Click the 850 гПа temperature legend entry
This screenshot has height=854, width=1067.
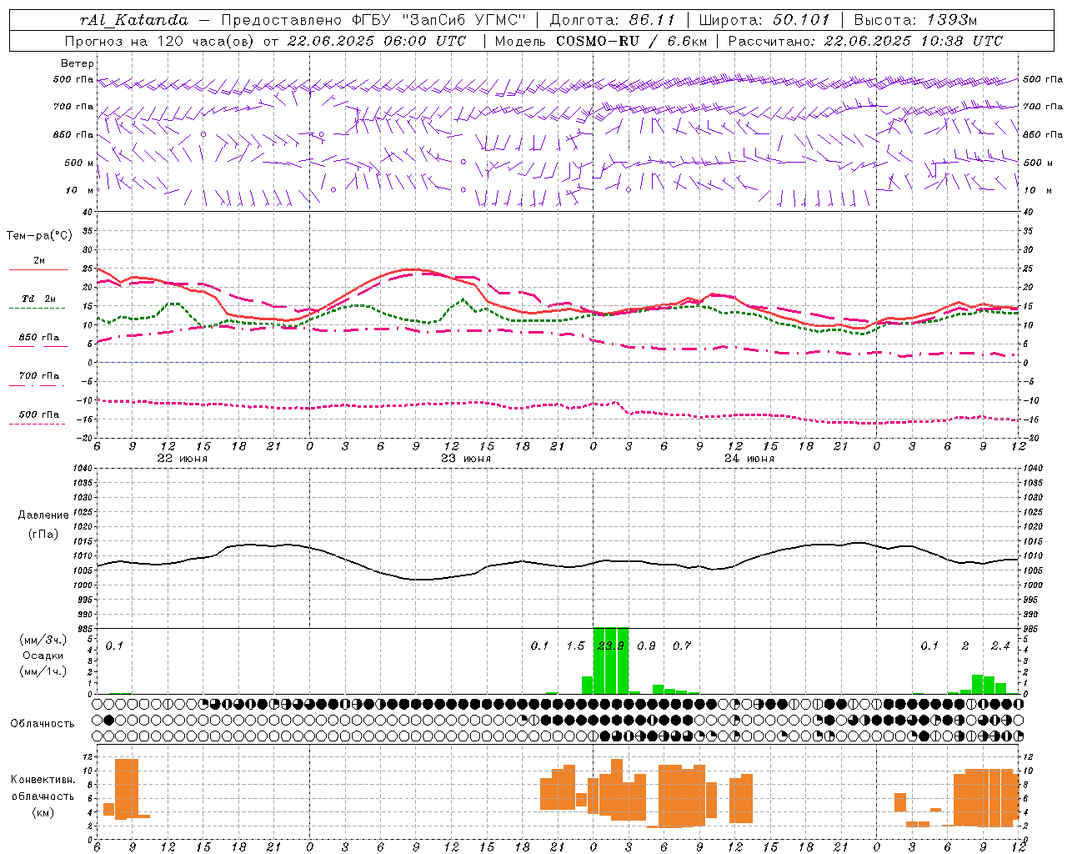39,338
